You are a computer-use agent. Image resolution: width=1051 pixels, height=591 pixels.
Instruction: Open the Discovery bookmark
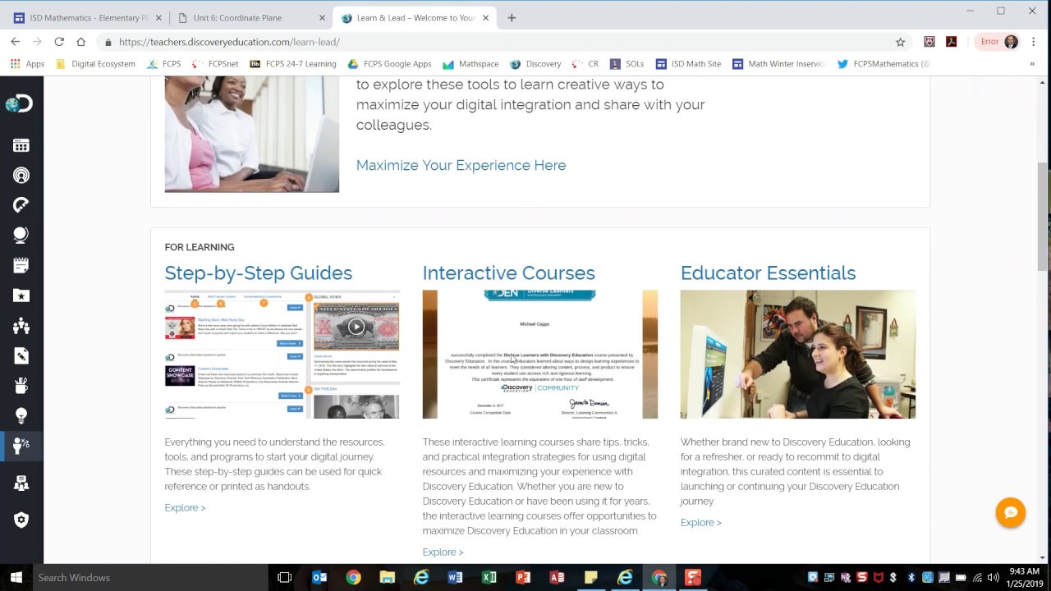click(x=535, y=64)
